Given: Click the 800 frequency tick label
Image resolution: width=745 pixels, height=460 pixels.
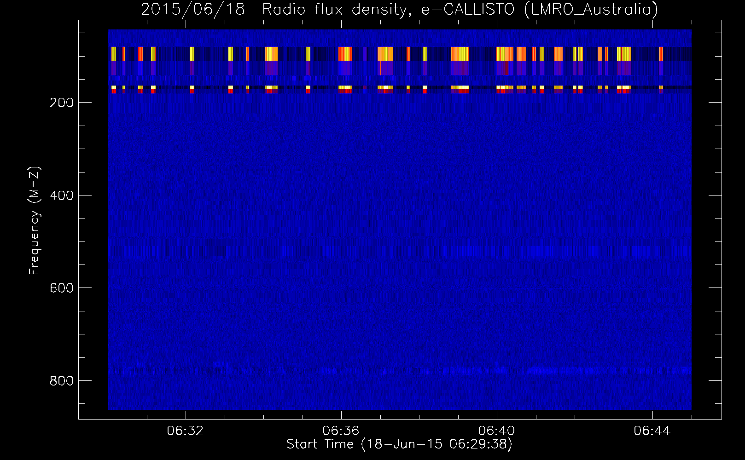Looking at the screenshot, I should coord(62,381).
